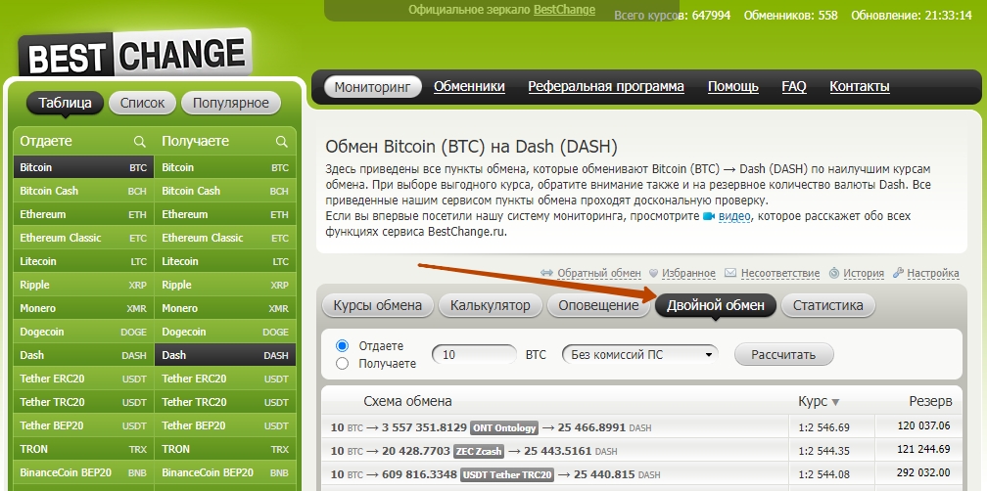This screenshot has width=987, height=491.
Task: Switch to the Таблица view tab
Action: (x=65, y=103)
